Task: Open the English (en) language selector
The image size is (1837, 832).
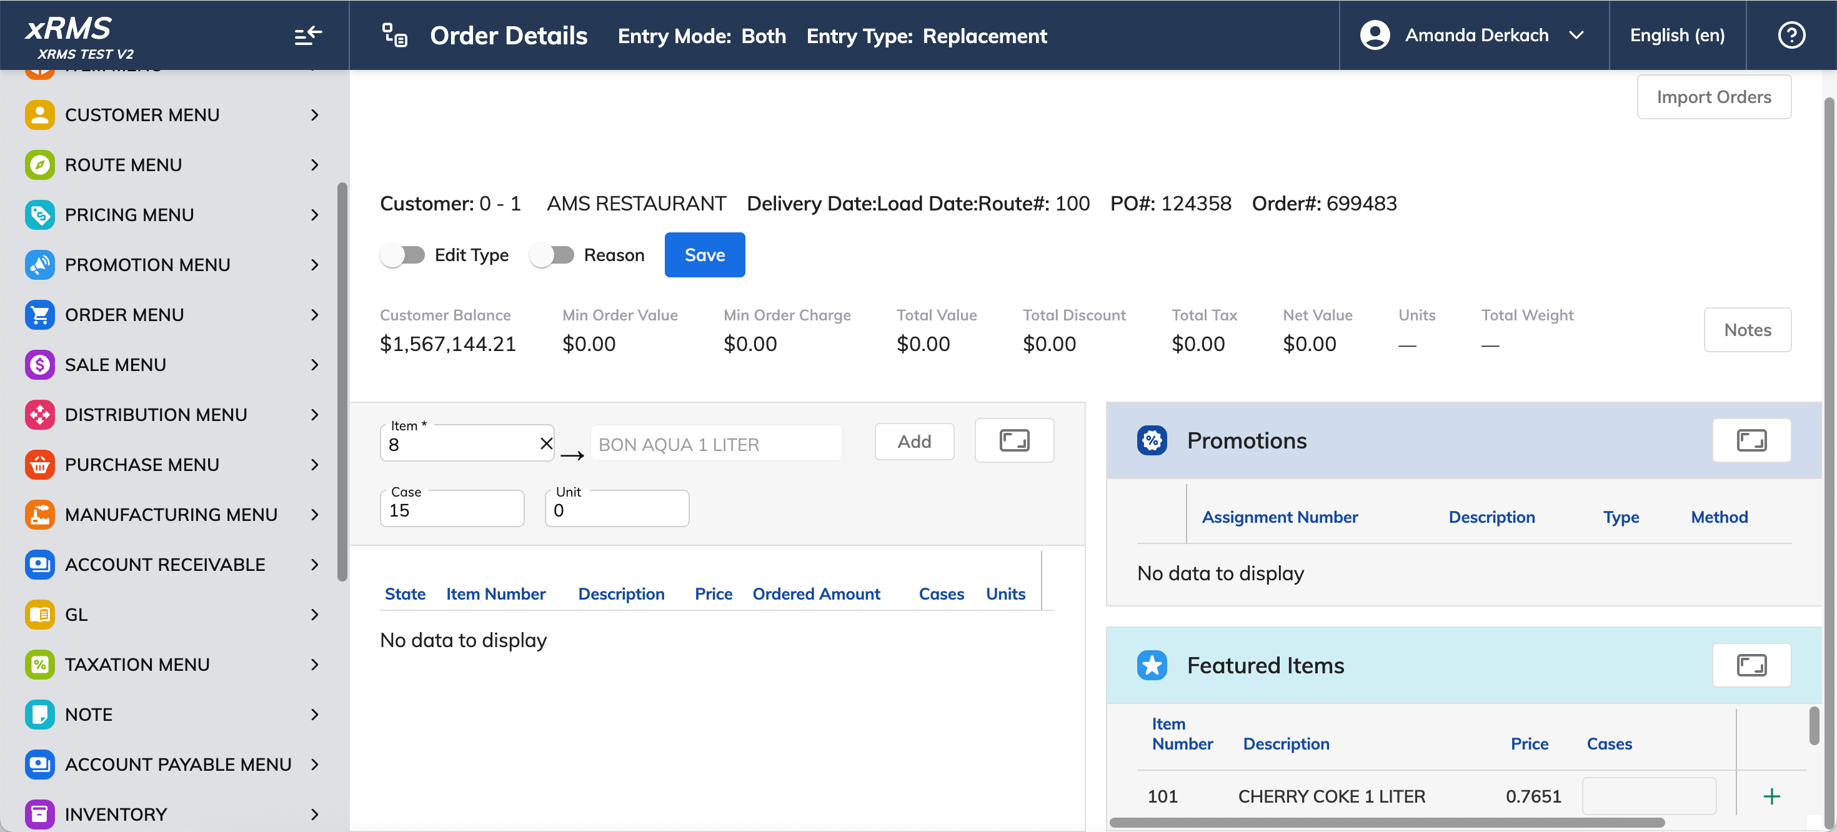Action: (1677, 35)
